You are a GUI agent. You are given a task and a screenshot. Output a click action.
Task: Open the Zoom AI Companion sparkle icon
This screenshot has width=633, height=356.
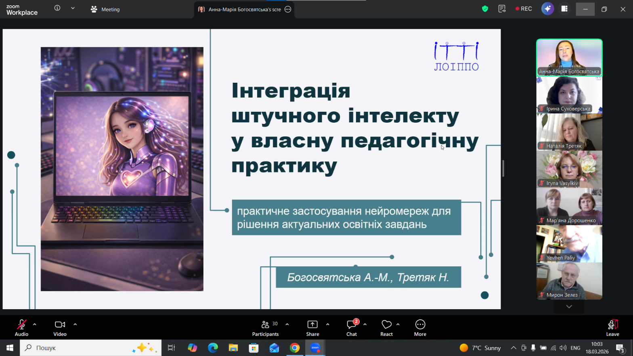547,9
